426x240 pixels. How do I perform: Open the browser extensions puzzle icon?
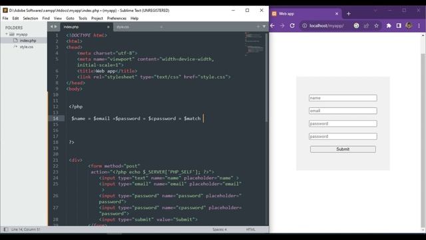tap(389, 25)
